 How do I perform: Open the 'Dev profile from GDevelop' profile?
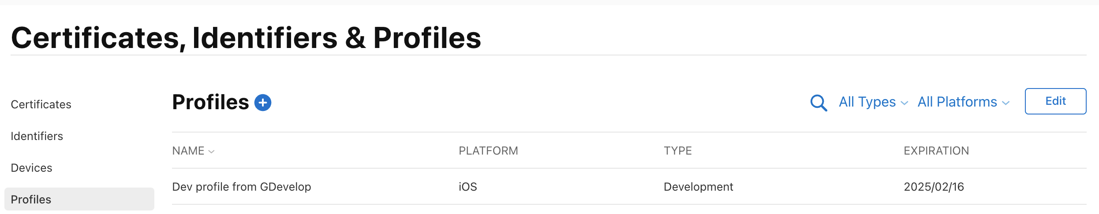[242, 187]
